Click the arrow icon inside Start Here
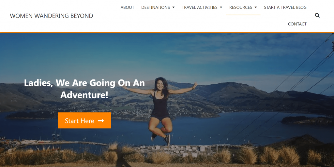Image resolution: width=334 pixels, height=167 pixels. pos(101,121)
